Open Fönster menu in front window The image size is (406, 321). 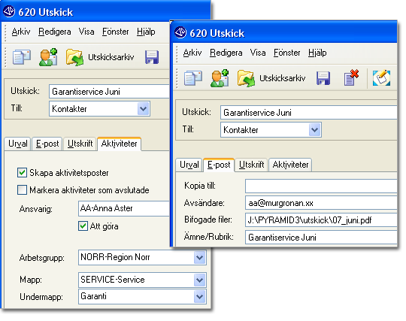(x=287, y=53)
